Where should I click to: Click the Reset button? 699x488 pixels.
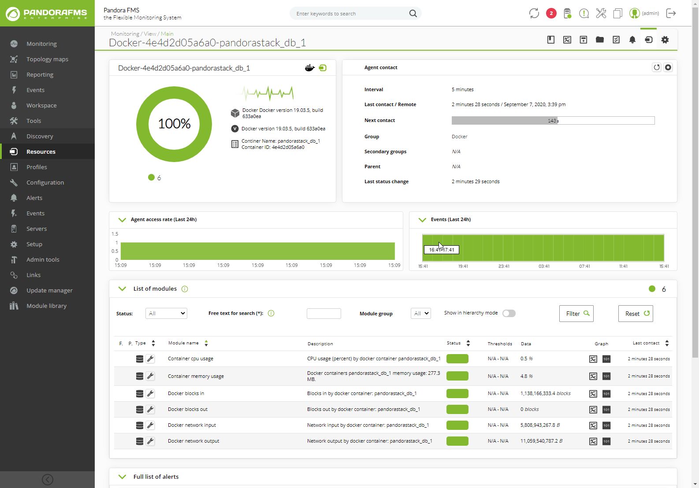pyautogui.click(x=636, y=314)
